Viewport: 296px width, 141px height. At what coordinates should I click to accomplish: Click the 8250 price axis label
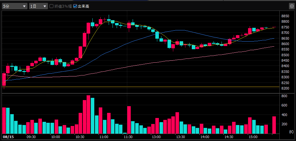[285, 83]
